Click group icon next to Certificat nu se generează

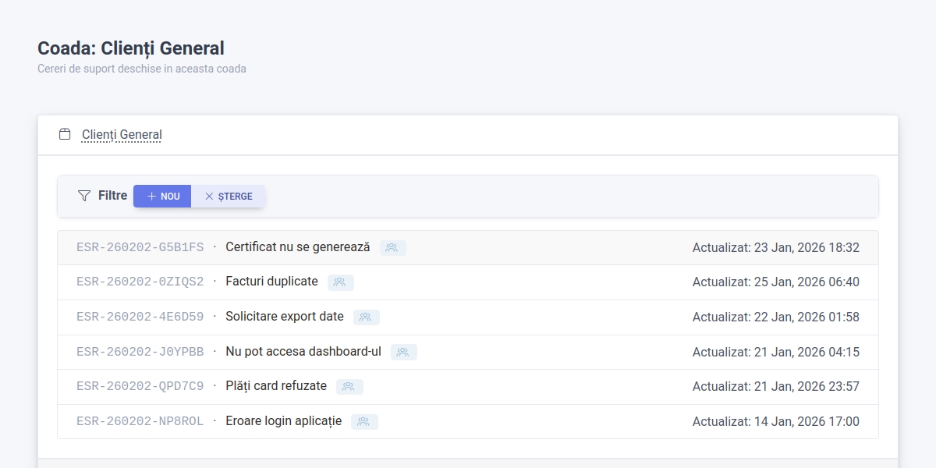pyautogui.click(x=392, y=248)
